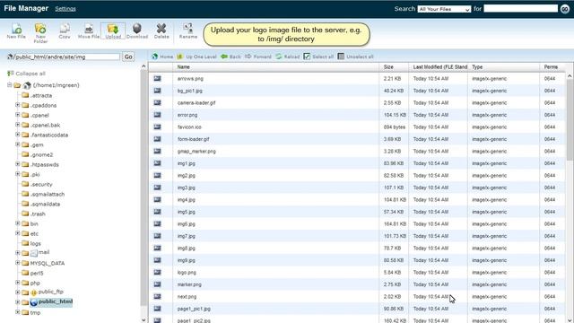Screen dimensions: 574x323
Task: Reload the file listing
Action: point(287,57)
